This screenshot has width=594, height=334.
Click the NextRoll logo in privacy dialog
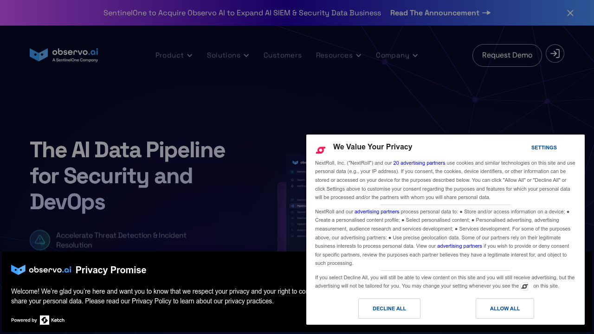coord(321,150)
